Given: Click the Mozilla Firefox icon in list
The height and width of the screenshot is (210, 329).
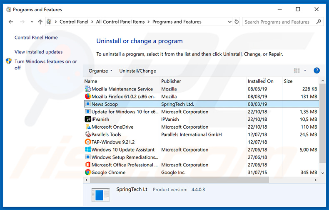Looking at the screenshot, I should tap(88, 97).
